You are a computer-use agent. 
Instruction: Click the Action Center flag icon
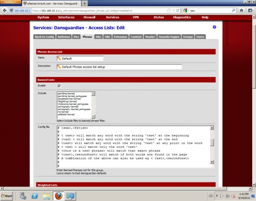click(x=222, y=195)
